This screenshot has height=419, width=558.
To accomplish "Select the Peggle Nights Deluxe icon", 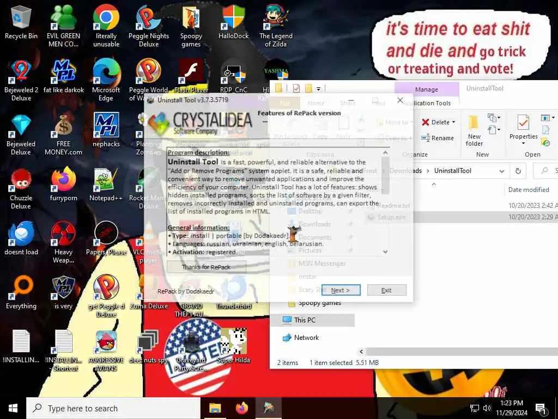I will click(x=149, y=26).
